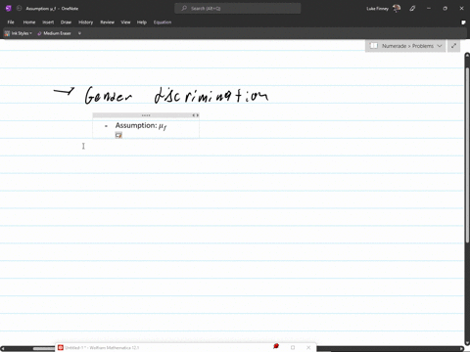Open the Help ribbon tab

(x=142, y=22)
